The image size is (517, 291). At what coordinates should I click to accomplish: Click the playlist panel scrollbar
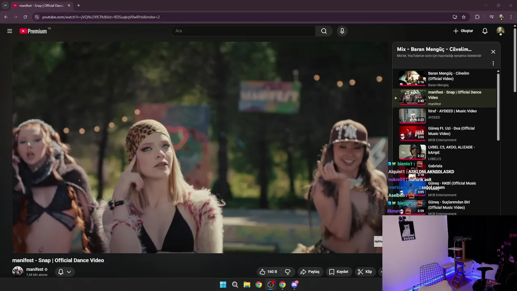tap(498, 106)
